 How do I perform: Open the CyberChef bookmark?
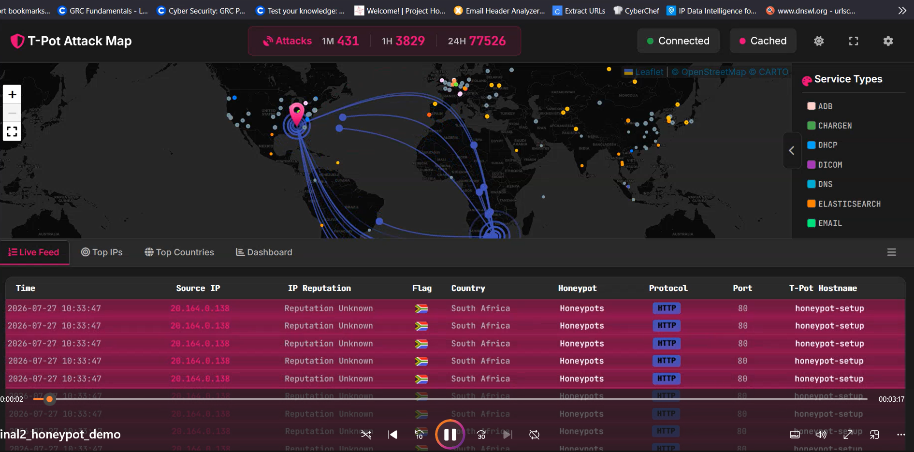tap(636, 11)
